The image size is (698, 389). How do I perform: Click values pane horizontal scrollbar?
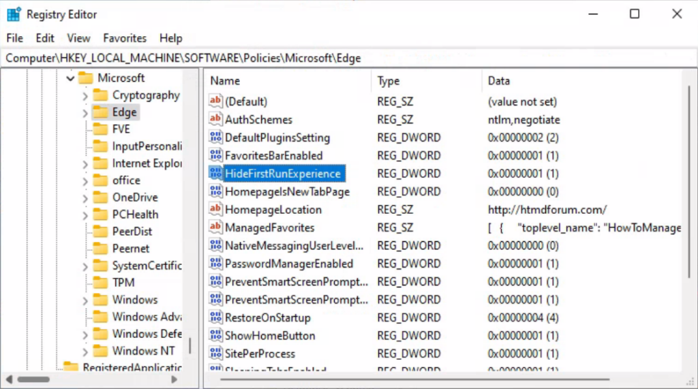click(x=414, y=379)
